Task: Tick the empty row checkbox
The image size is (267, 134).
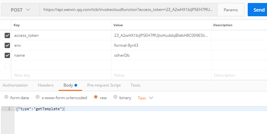Action: [x=7, y=65]
